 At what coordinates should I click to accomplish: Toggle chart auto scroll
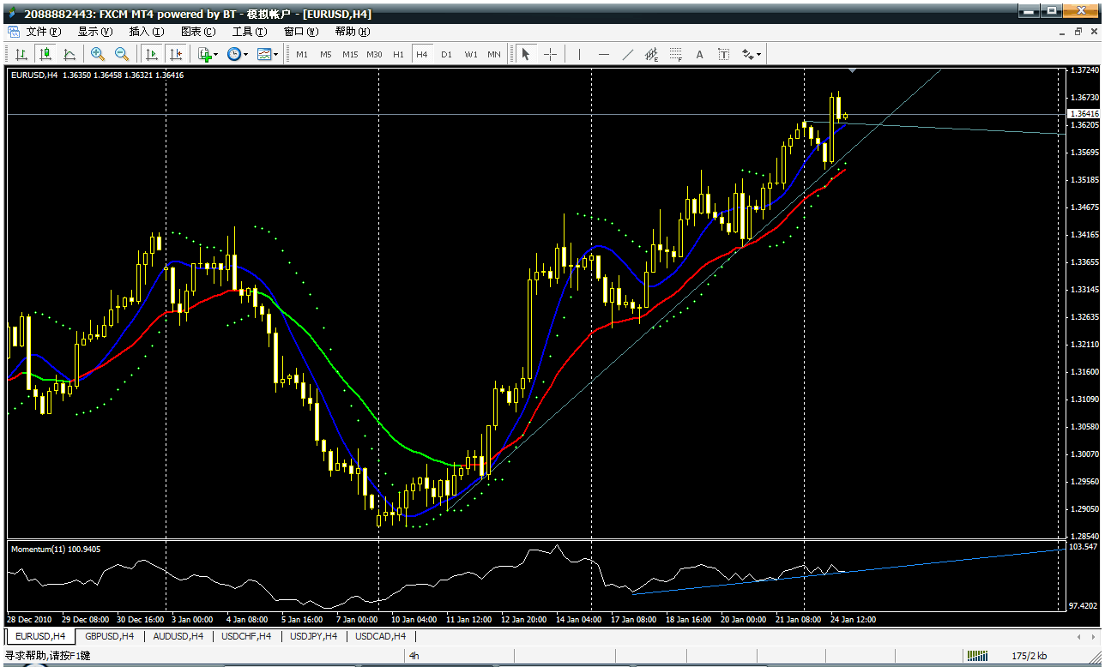(x=152, y=54)
